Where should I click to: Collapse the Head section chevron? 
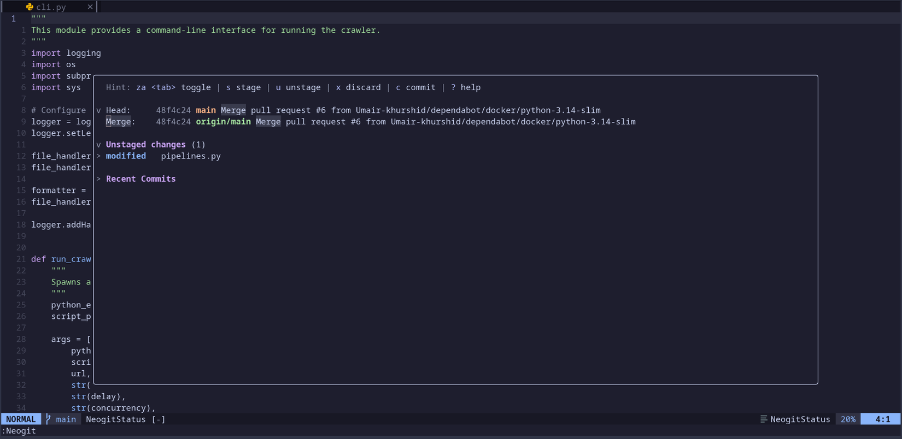(x=98, y=110)
